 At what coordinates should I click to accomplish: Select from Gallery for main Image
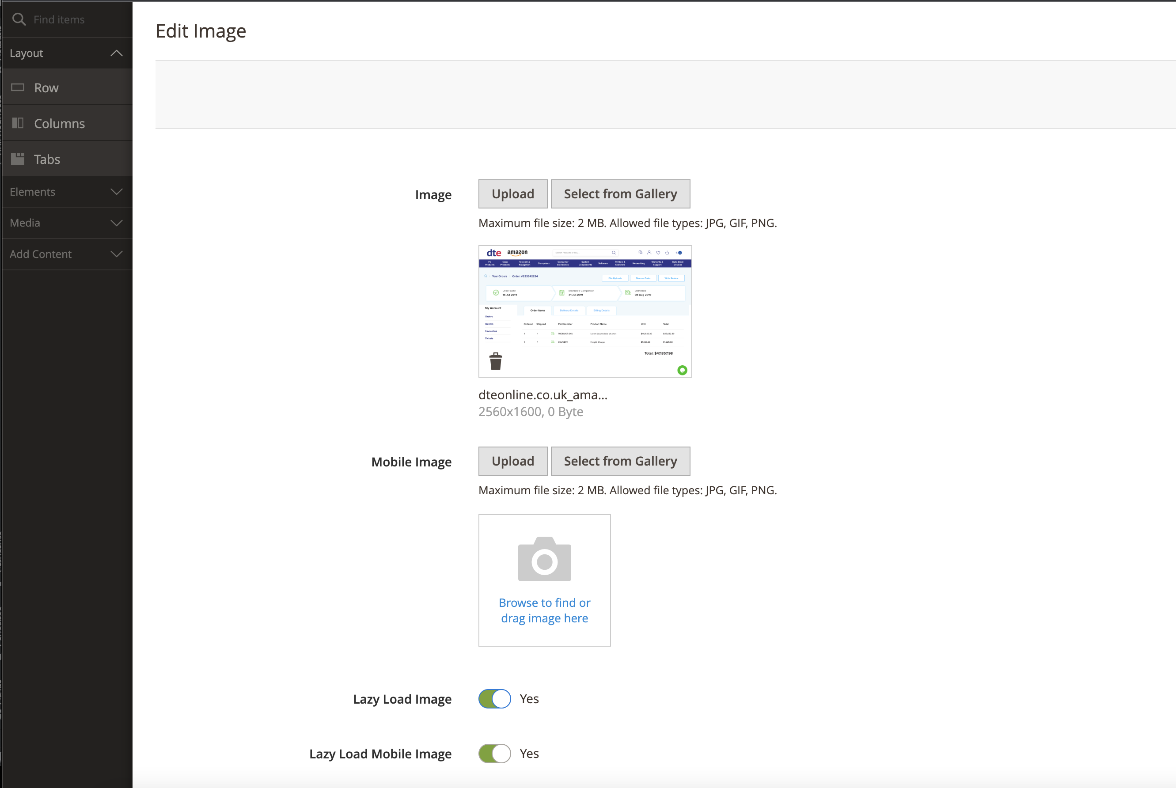(620, 194)
